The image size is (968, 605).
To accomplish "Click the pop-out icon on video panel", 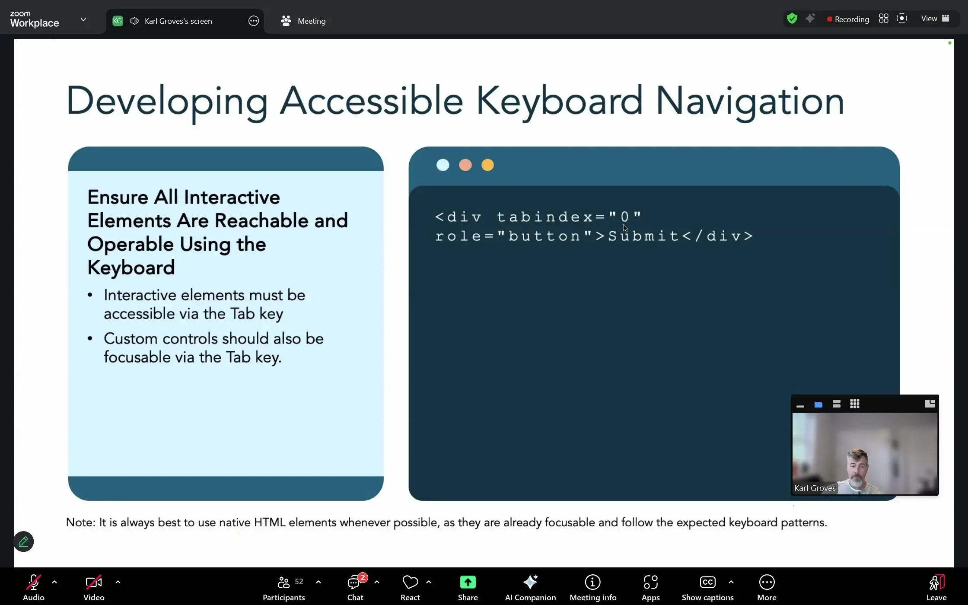I will 930,404.
